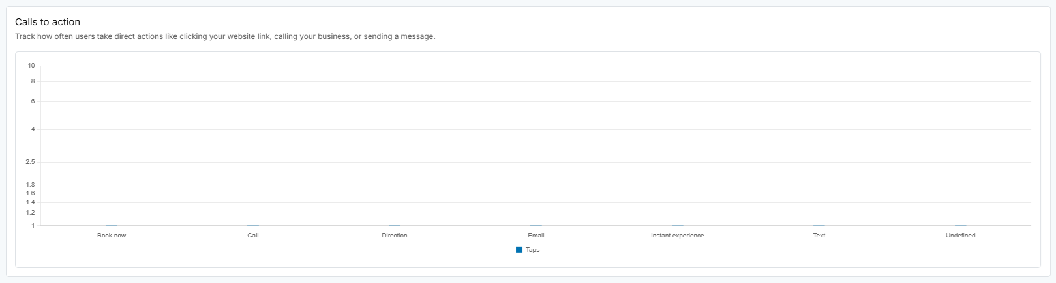Click the 10 value on the y-axis
The height and width of the screenshot is (283, 1056).
(x=31, y=66)
